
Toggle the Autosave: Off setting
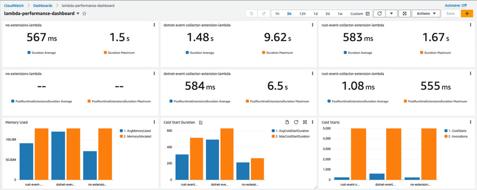click(456, 6)
